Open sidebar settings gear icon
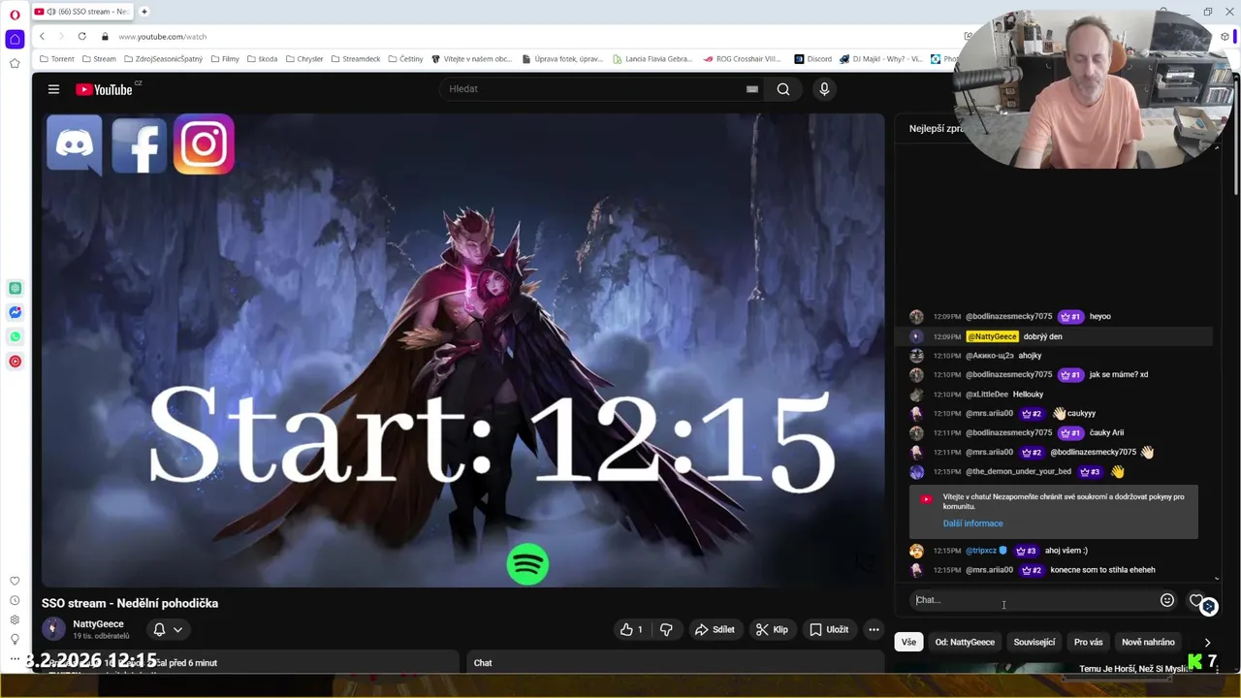Viewport: 1241px width, 698px height. coord(15,620)
